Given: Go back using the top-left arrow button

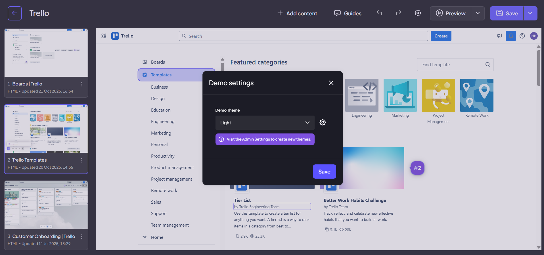Looking at the screenshot, I should click(x=15, y=13).
